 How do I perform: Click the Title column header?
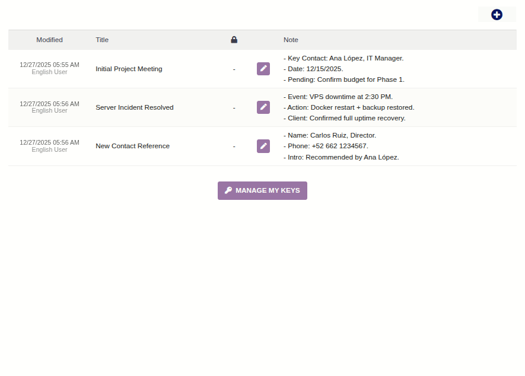102,40
